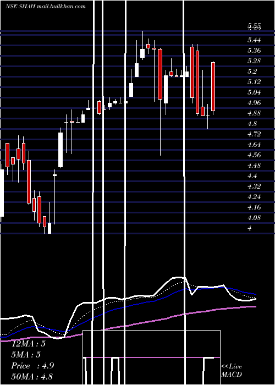Click the 4.32 price axis label
The image size is (275, 385).
(x=254, y=186)
